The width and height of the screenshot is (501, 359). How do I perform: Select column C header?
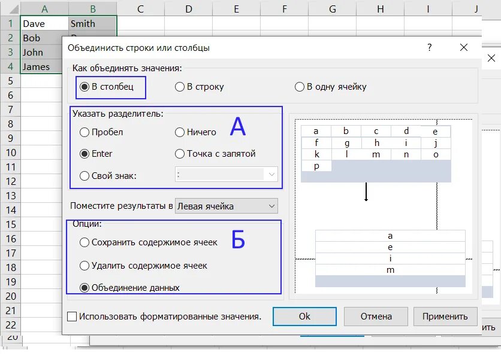[x=141, y=9]
